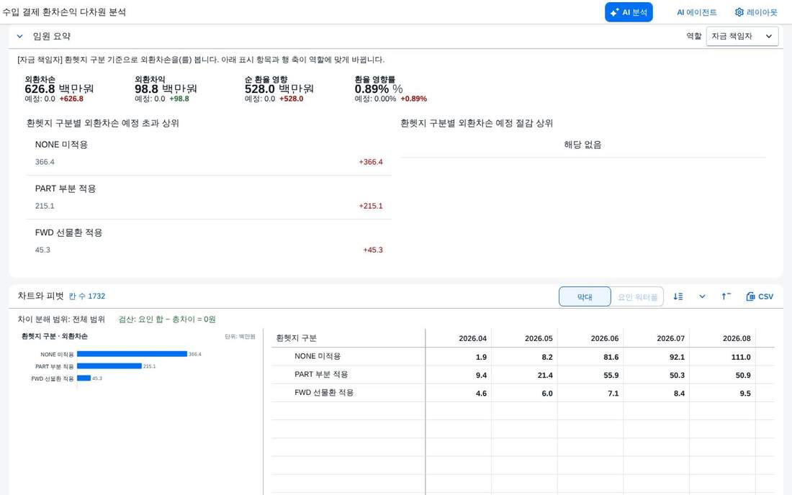Viewport: 792px width, 495px height.
Task: Click the 순 환율 영향 528.0 KPI
Action: (x=279, y=89)
